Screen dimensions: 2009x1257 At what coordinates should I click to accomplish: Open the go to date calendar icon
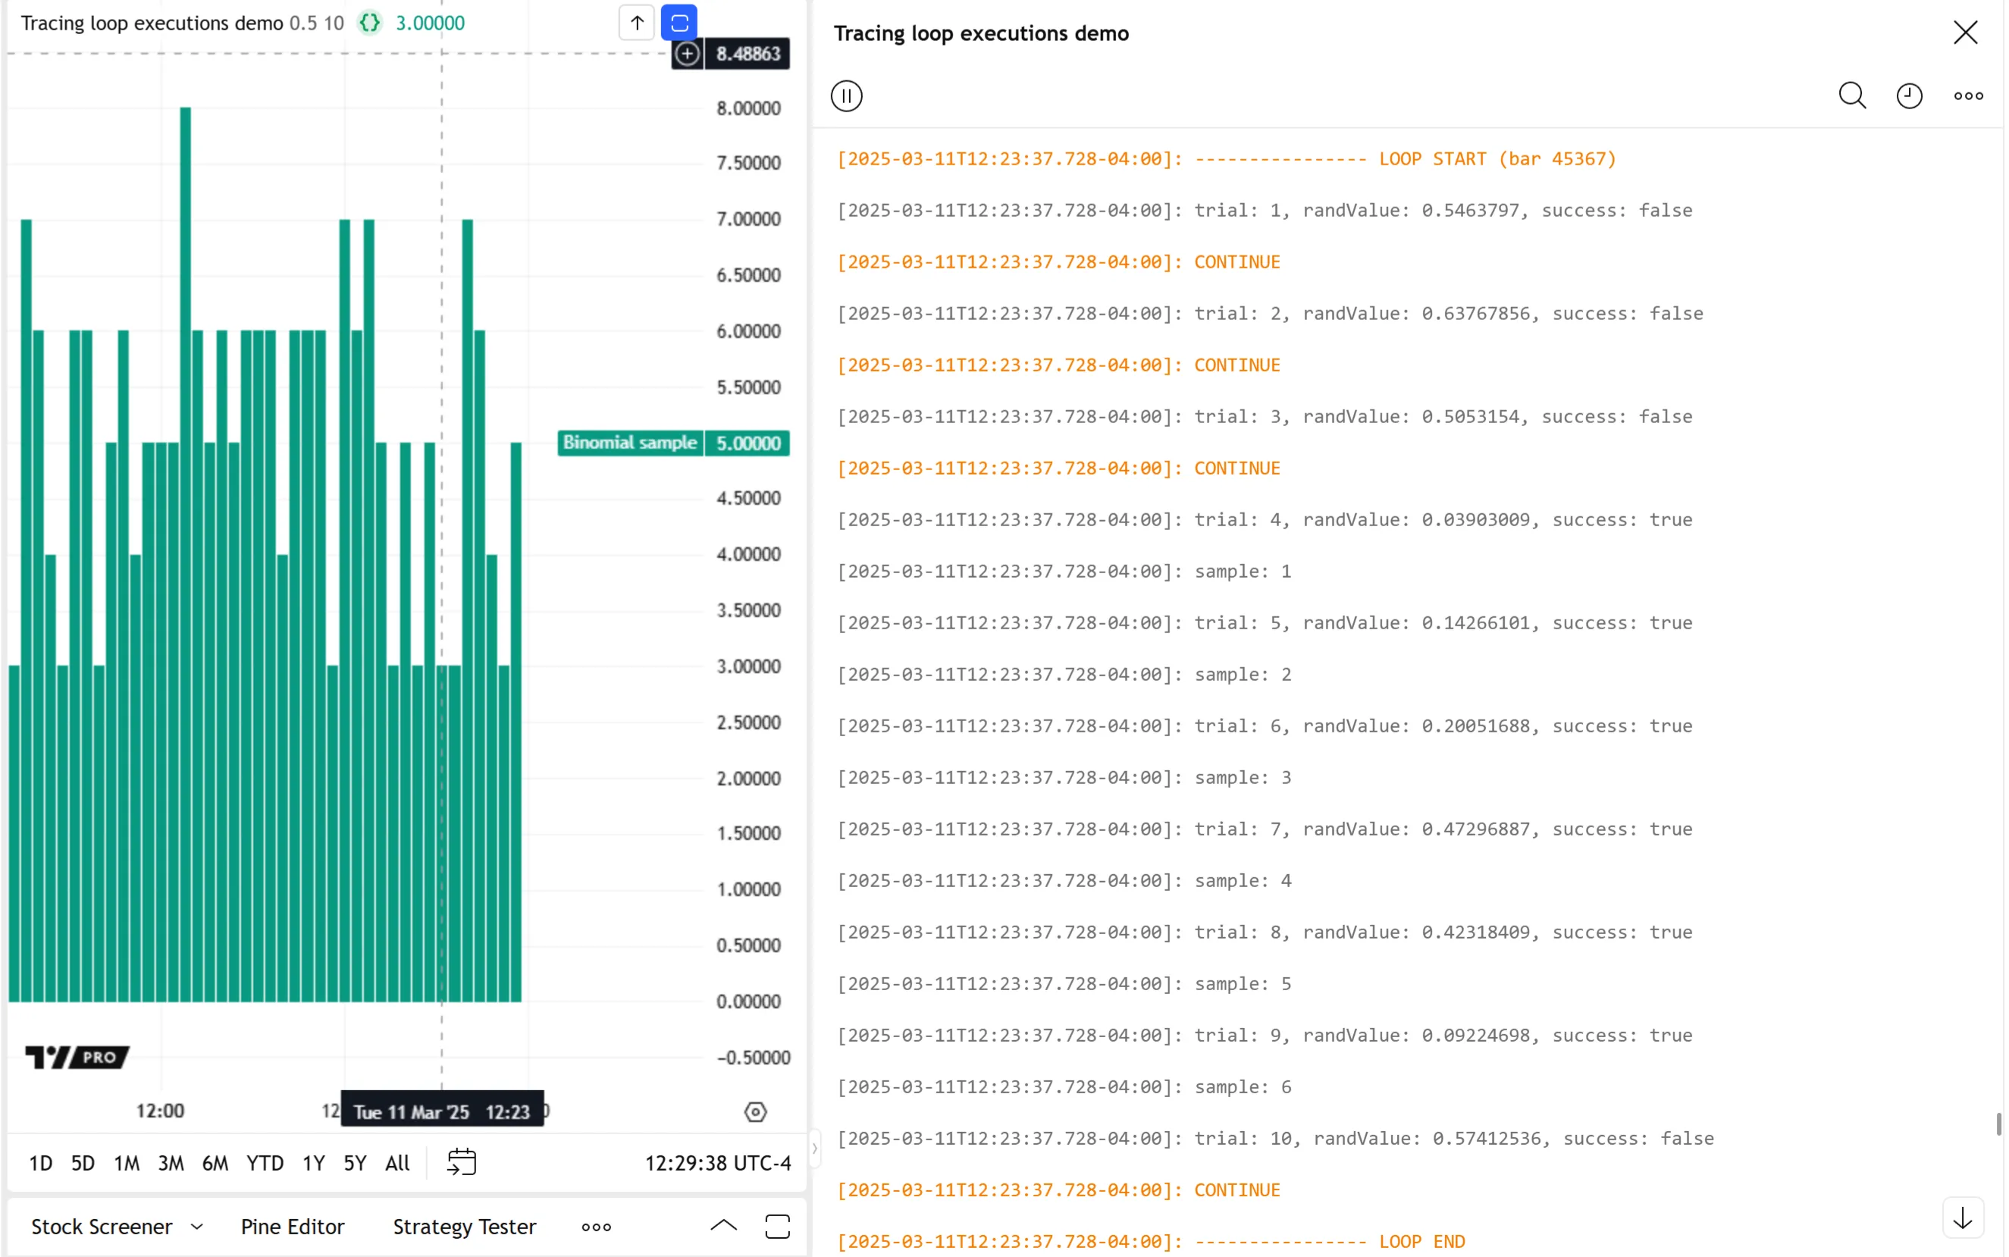coord(462,1162)
